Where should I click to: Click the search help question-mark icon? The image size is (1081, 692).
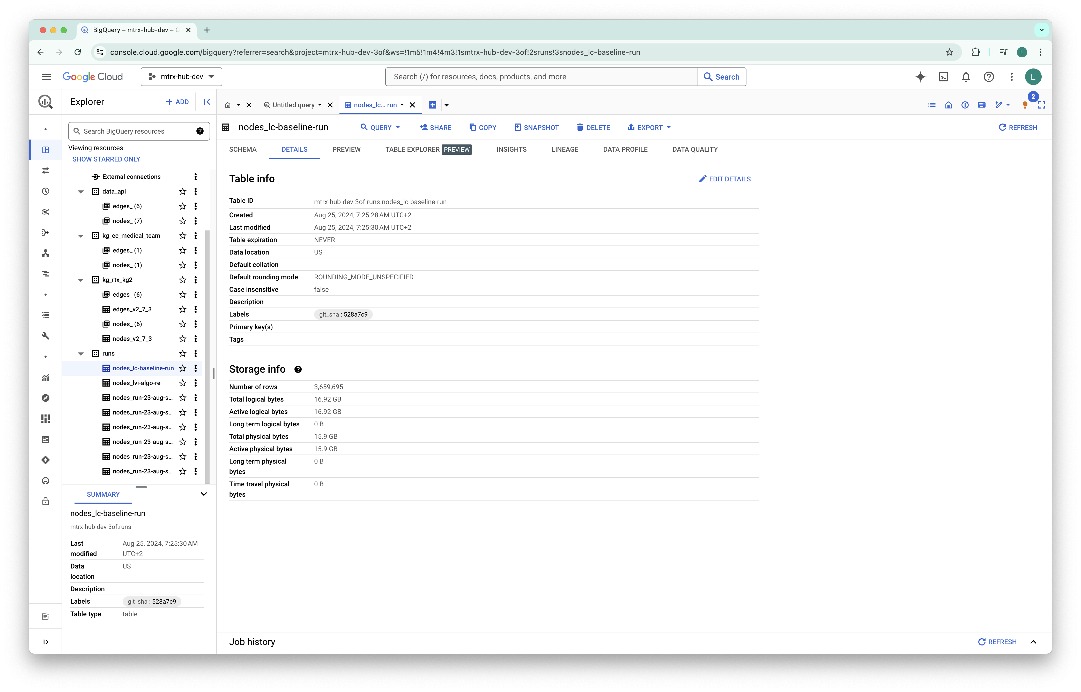(x=200, y=131)
